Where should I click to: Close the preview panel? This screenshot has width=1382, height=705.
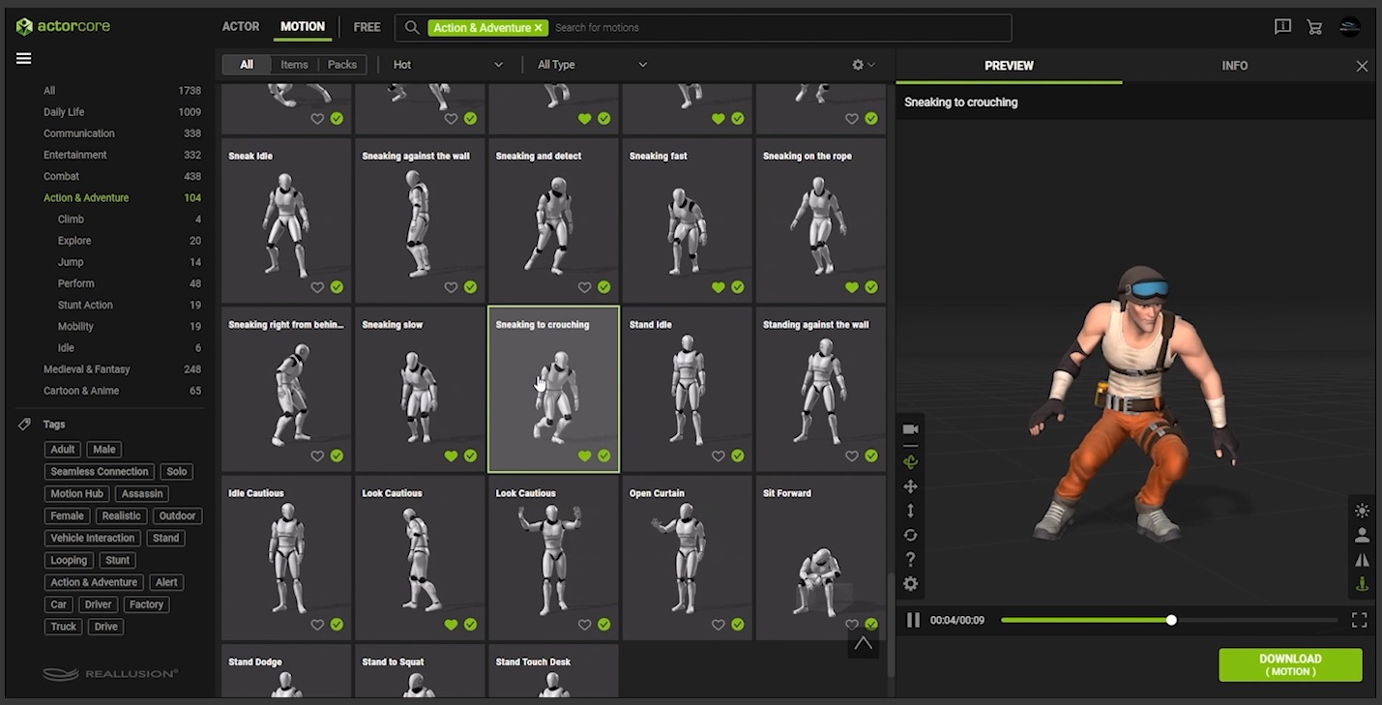pos(1362,66)
